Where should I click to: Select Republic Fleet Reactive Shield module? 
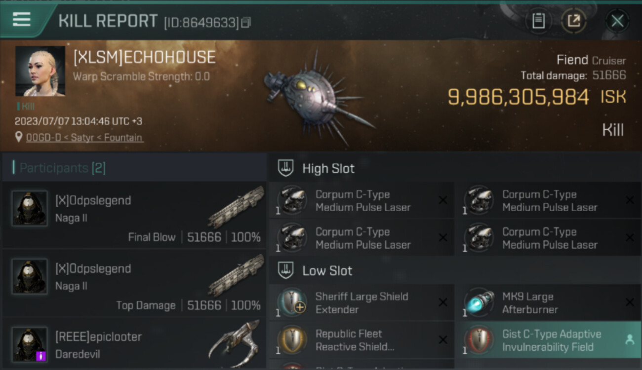[361, 340]
